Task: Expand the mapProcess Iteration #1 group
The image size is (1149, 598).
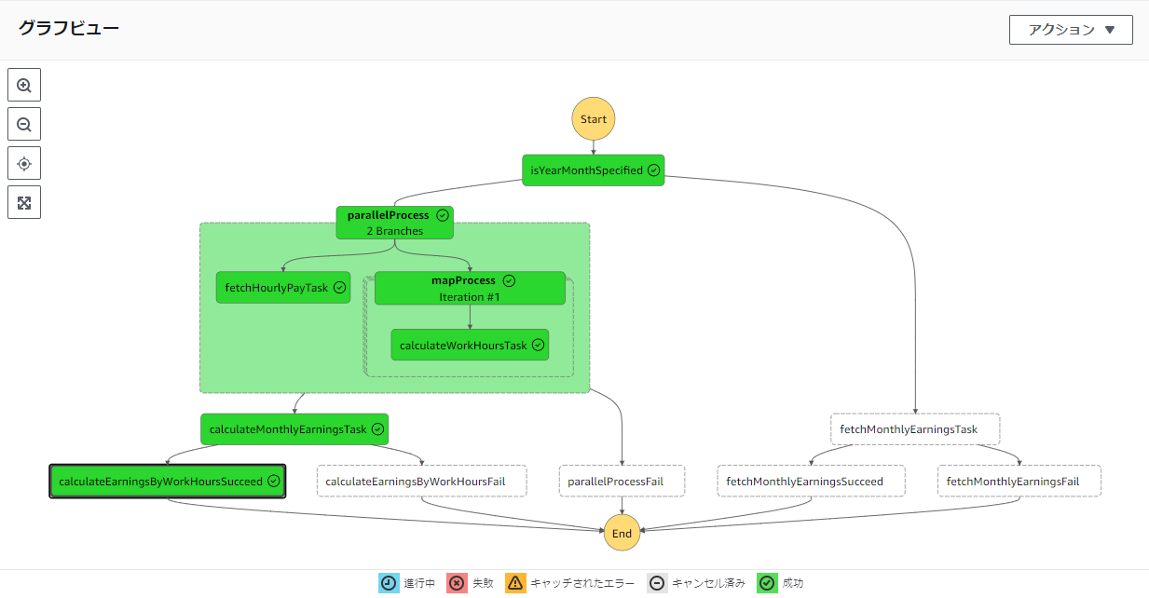Action: (x=470, y=288)
